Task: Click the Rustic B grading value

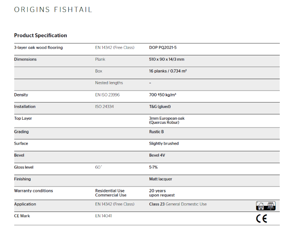Action: tap(156, 132)
